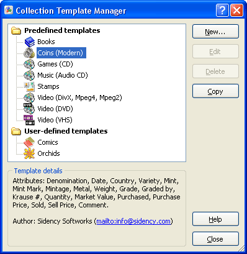Select the Video (DivX, Mpeg4, Mpeg2) entry

point(79,98)
